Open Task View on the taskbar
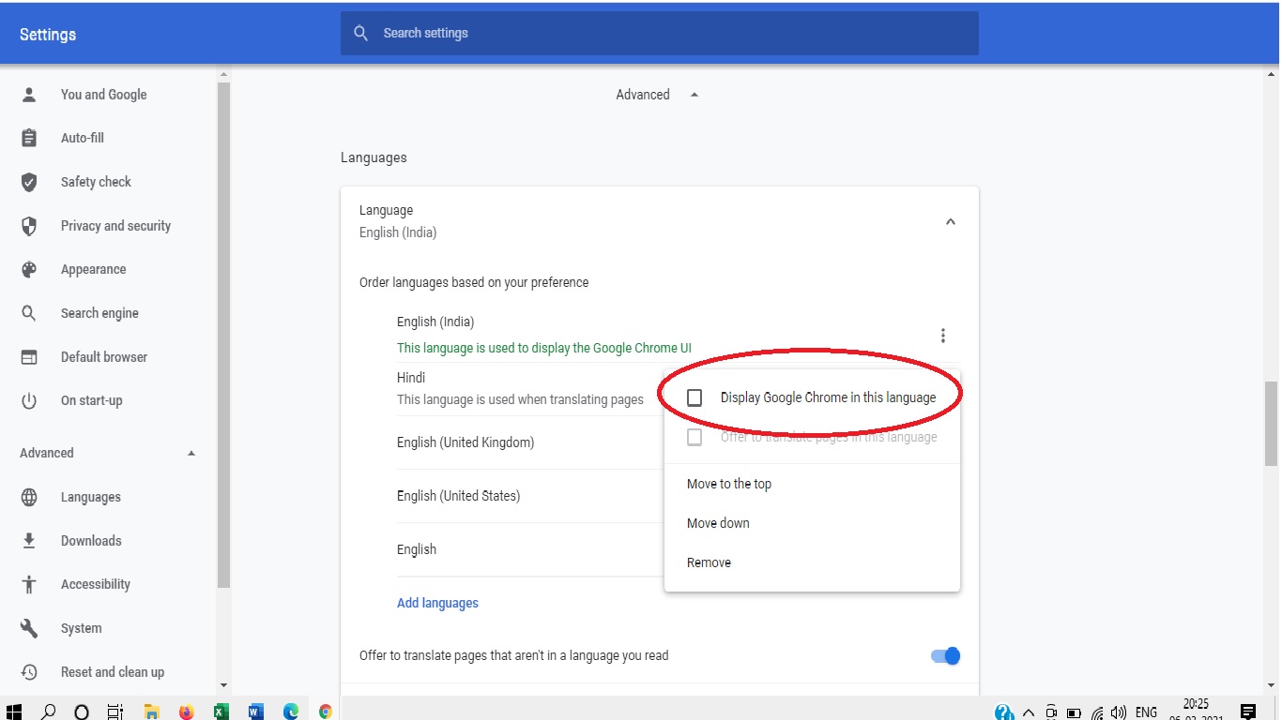Screen dimensions: 1282x720 click(x=115, y=712)
